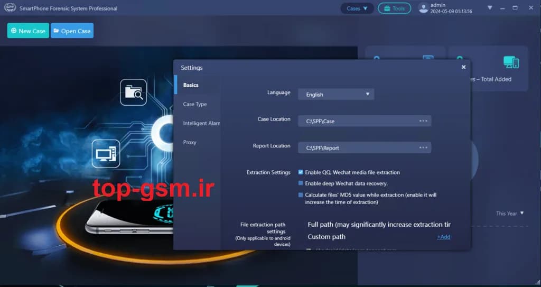Click the New Case button
Image resolution: width=541 pixels, height=287 pixels.
pyautogui.click(x=28, y=31)
